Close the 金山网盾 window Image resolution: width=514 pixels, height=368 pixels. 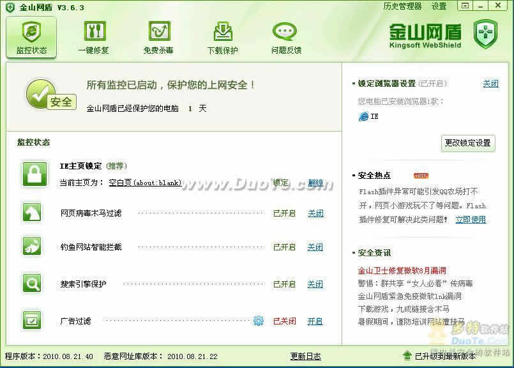click(498, 6)
